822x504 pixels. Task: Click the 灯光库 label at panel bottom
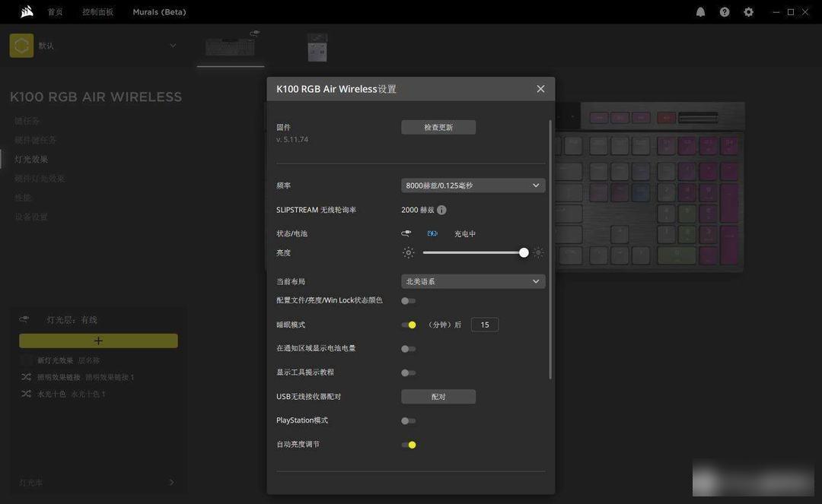pyautogui.click(x=31, y=483)
